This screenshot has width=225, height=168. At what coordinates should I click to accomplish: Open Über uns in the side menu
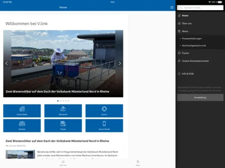(x=200, y=24)
